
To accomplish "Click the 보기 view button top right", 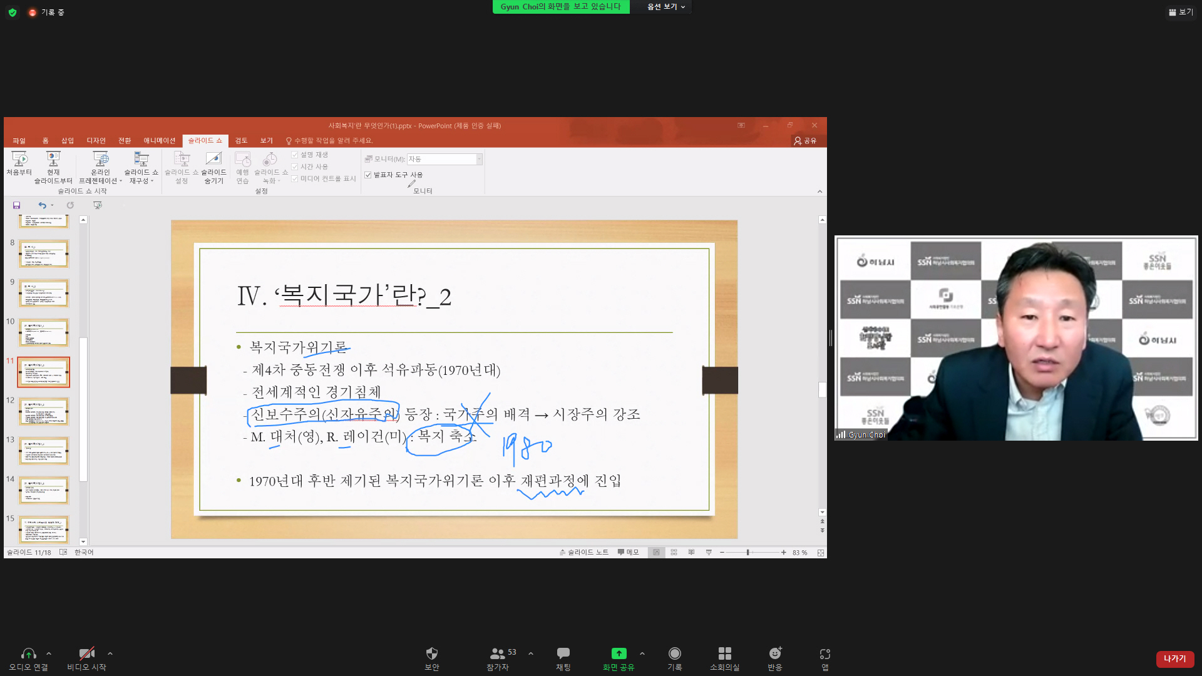I will click(1181, 12).
